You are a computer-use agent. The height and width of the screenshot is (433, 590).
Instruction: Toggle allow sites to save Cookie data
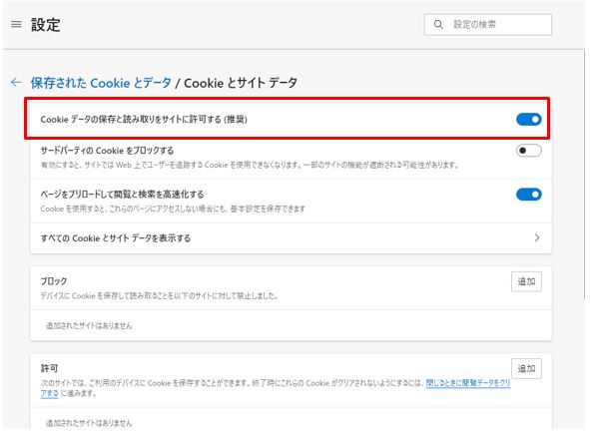[x=529, y=120]
